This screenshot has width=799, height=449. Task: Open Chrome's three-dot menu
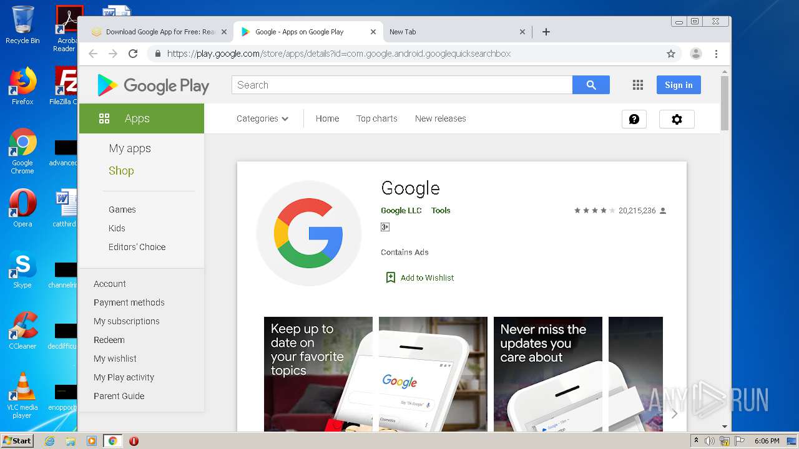(717, 54)
